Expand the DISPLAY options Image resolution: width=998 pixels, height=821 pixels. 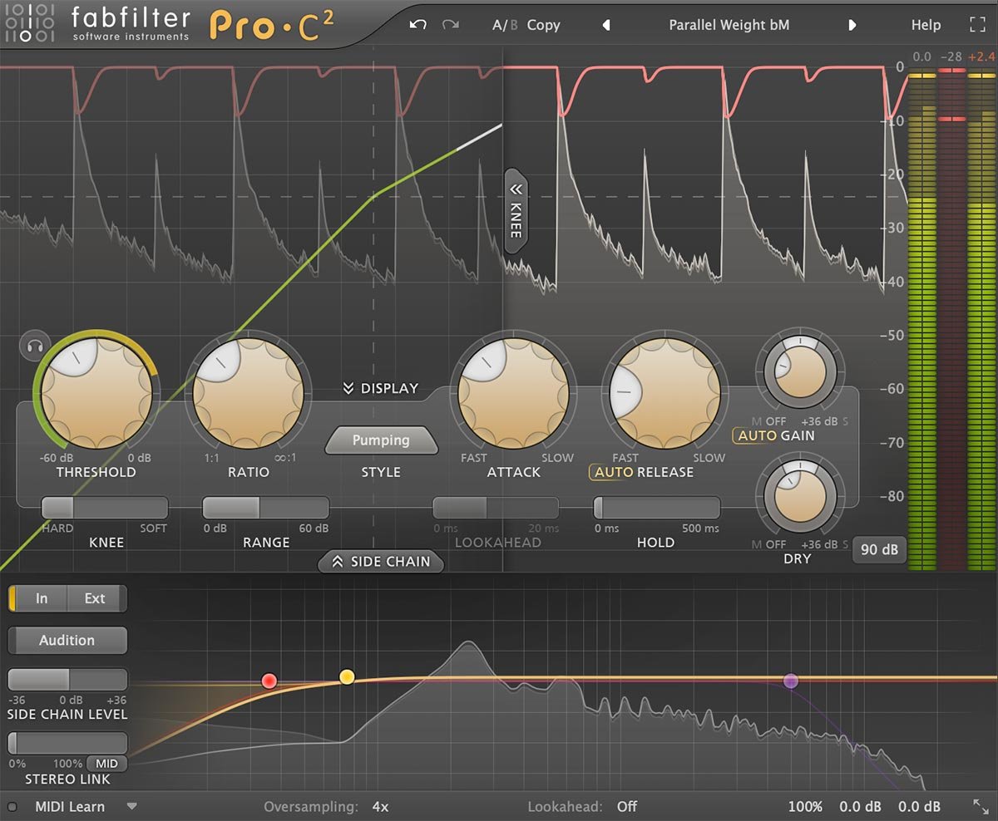pyautogui.click(x=381, y=388)
